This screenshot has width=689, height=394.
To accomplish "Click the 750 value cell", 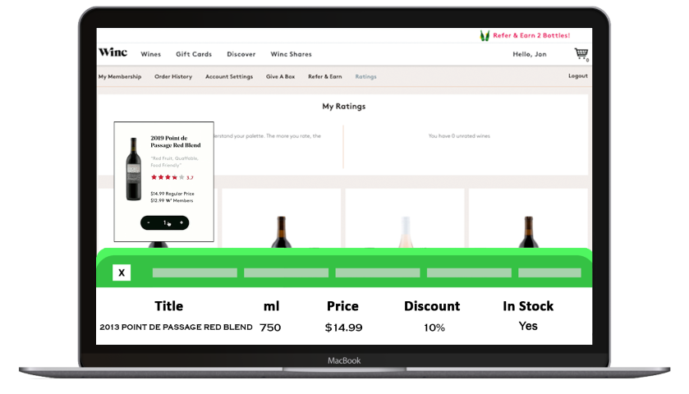I will [270, 328].
